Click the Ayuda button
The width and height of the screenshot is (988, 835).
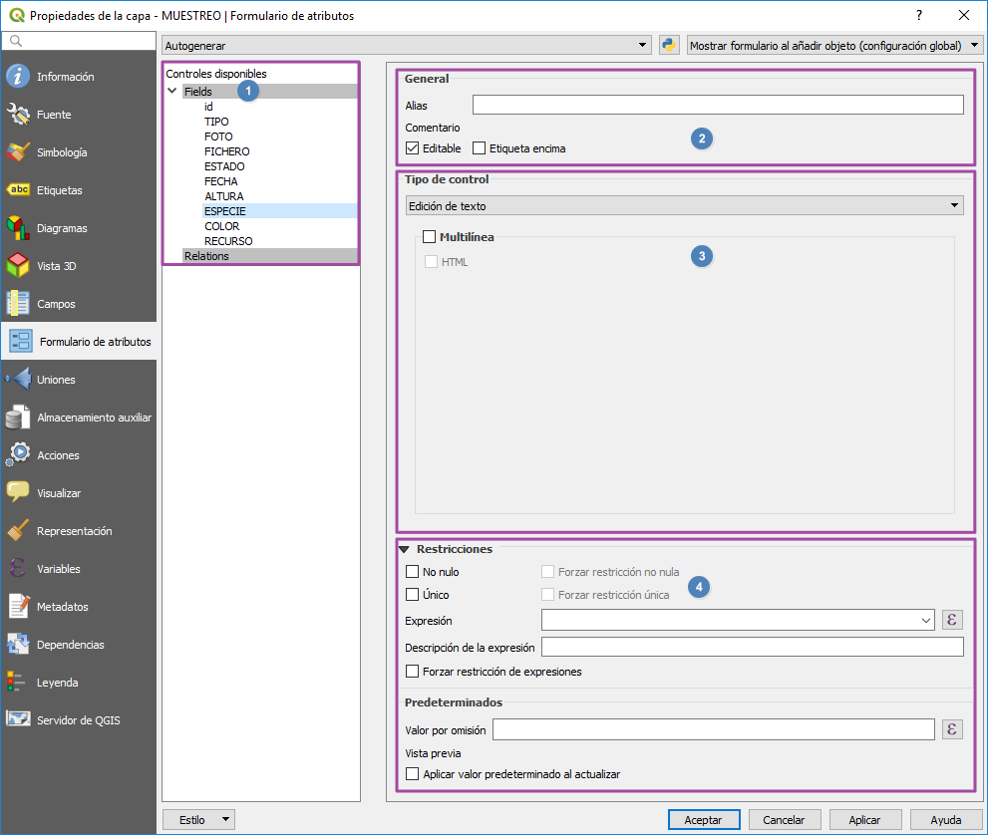[946, 819]
